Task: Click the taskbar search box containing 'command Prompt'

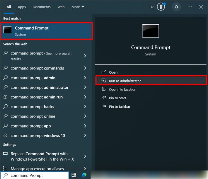Action: point(35,175)
